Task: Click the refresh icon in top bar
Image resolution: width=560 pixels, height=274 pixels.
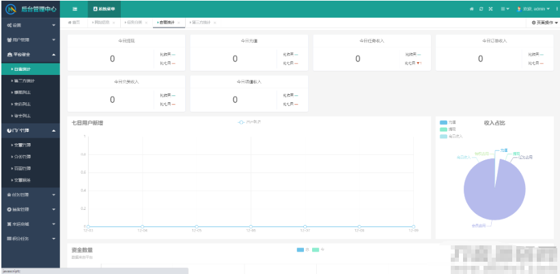Action: 481,9
